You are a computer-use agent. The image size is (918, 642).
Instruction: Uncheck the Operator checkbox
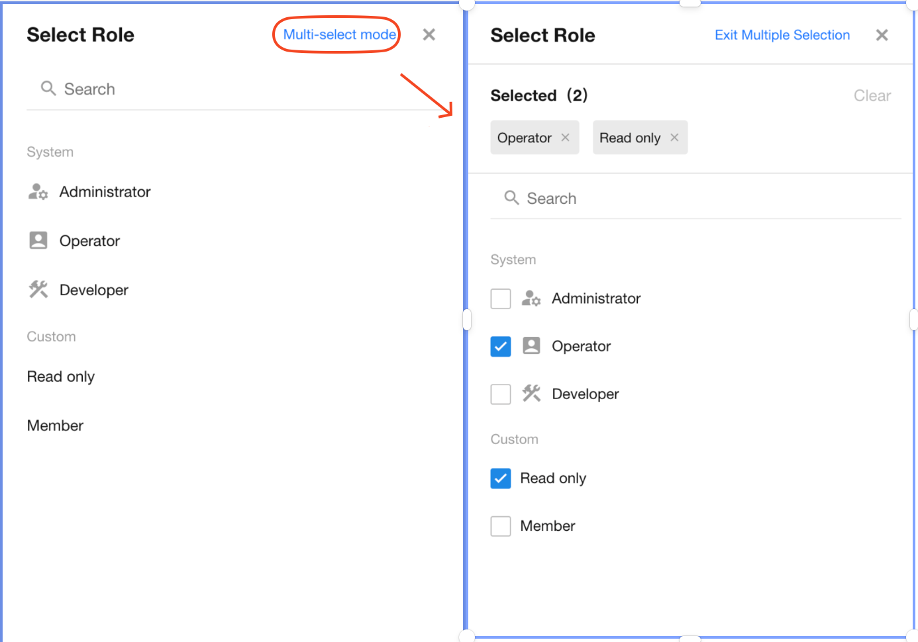click(x=501, y=347)
